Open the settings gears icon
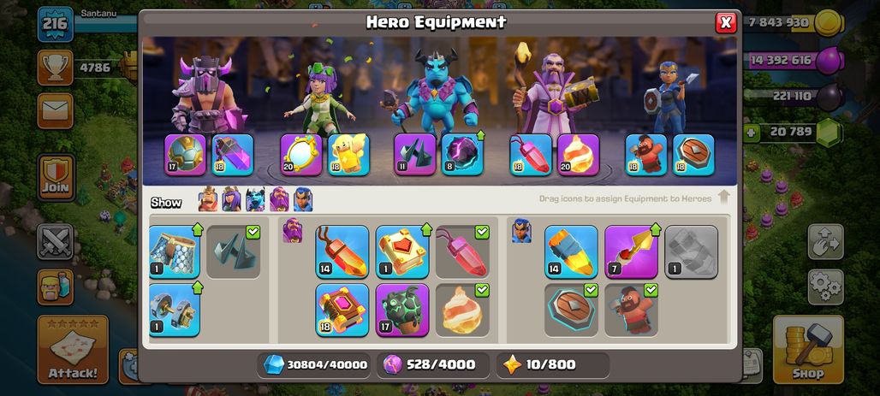The image size is (880, 396). tap(825, 287)
